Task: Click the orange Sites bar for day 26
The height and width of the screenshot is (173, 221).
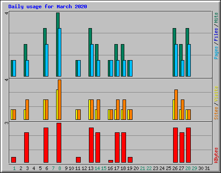Action: (x=176, y=105)
